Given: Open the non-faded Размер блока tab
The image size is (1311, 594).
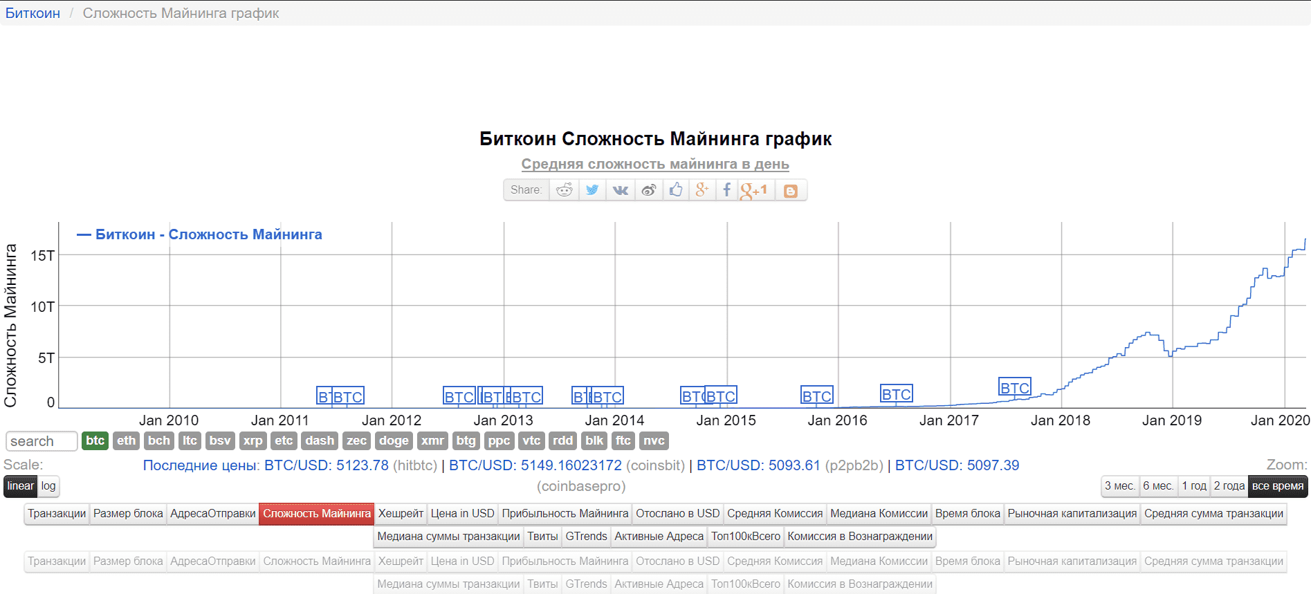Looking at the screenshot, I should pyautogui.click(x=128, y=514).
